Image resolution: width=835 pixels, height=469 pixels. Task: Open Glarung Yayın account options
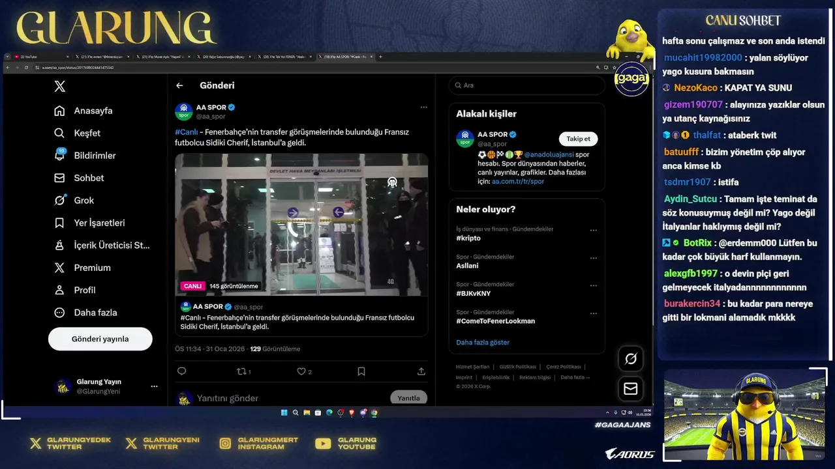point(154,386)
